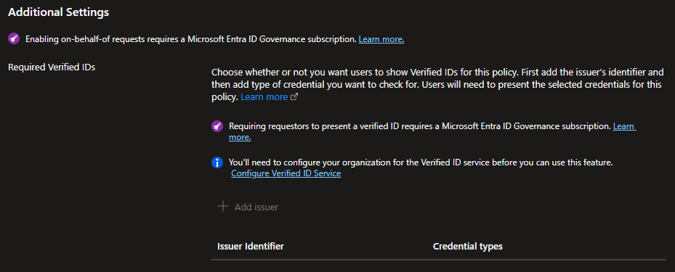675x272 pixels.
Task: Open Learn more link about requestors presenting verified ID
Action: click(624, 126)
